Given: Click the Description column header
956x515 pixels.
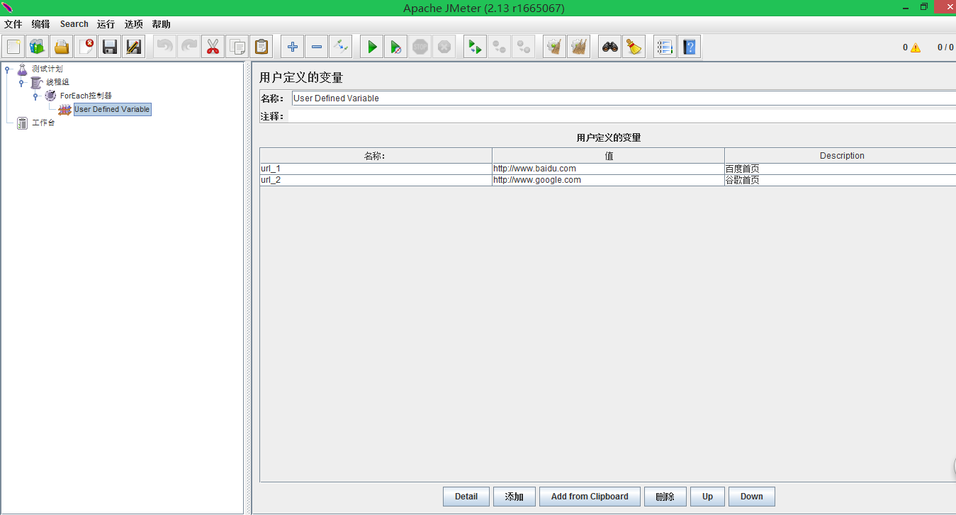Looking at the screenshot, I should [840, 156].
